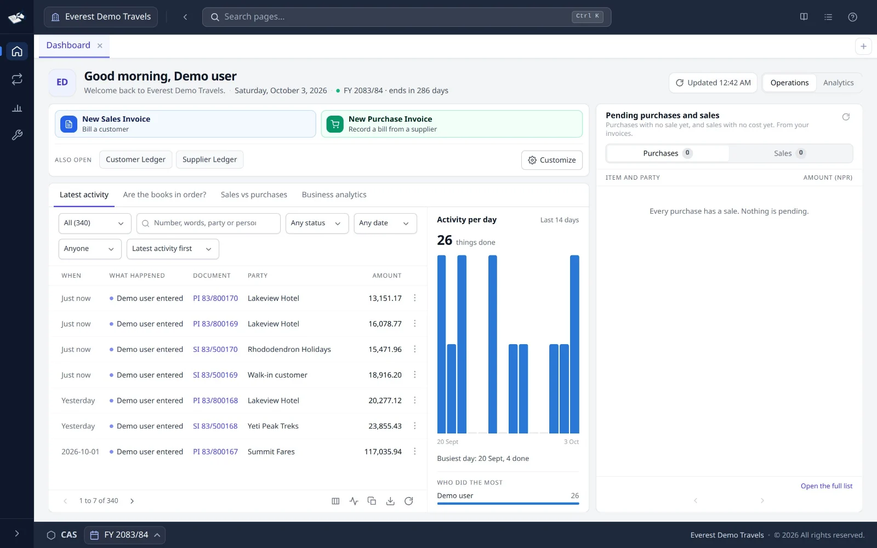The image size is (877, 548).
Task: Select the Latest activity tab
Action: [x=84, y=195]
